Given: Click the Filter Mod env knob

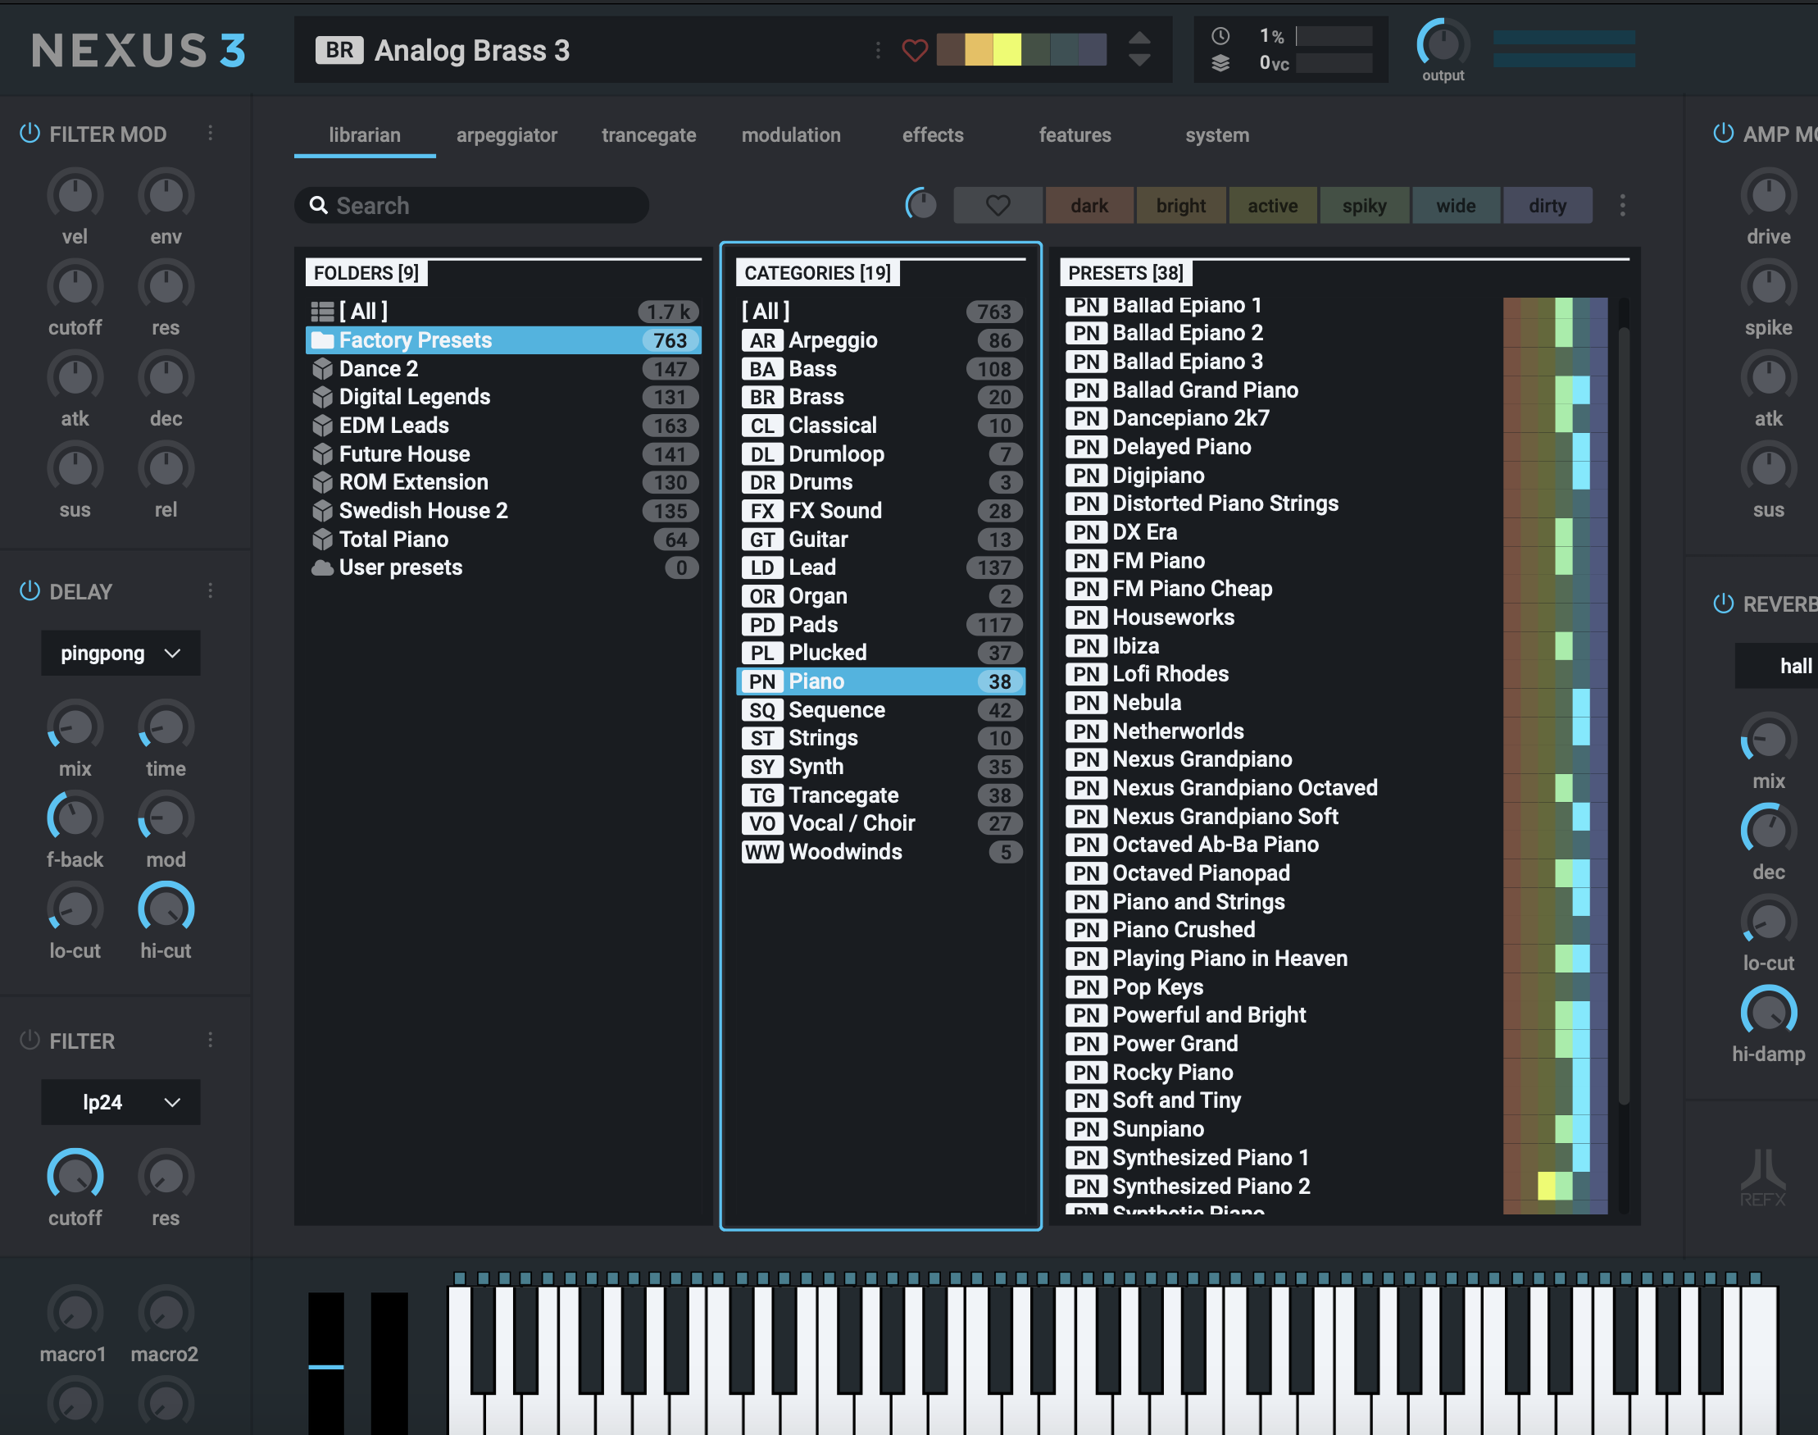Looking at the screenshot, I should (166, 196).
